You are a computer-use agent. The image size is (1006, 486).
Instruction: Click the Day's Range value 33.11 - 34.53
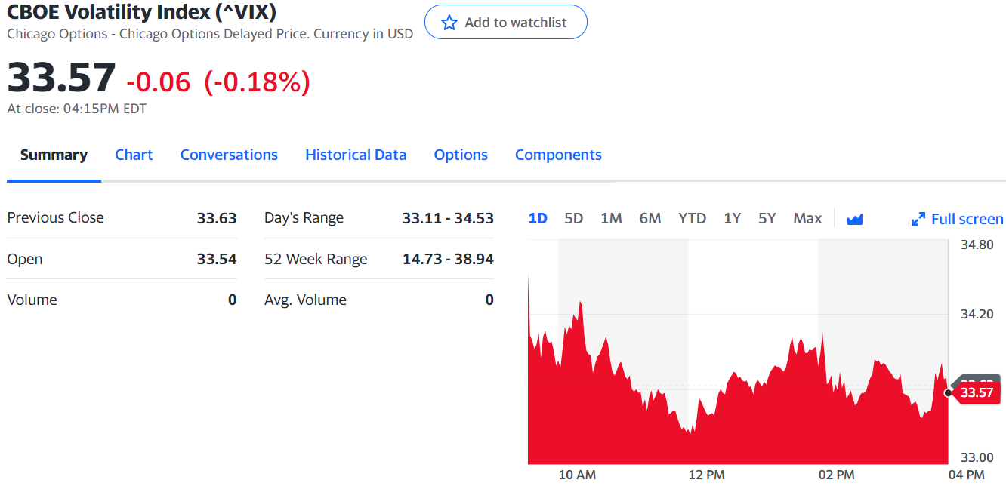coord(448,218)
